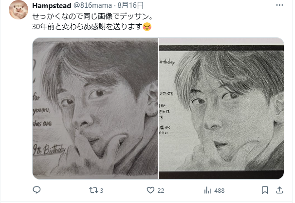Viewport: 295px width, 203px height.
Task: Bookmark this post
Action: (x=265, y=190)
